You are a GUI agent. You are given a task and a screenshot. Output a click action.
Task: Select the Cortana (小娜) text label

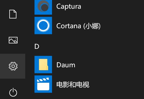pyautogui.click(x=78, y=26)
